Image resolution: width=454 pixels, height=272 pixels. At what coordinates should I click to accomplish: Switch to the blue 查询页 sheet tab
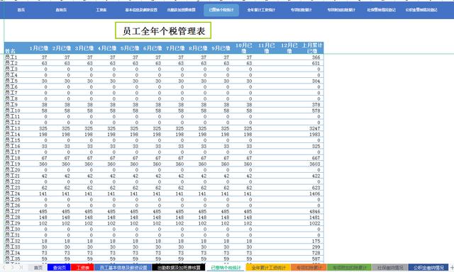tap(60, 268)
